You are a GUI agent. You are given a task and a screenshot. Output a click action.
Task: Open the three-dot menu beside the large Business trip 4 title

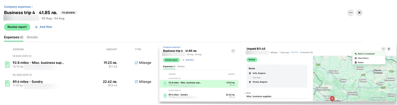(351, 13)
